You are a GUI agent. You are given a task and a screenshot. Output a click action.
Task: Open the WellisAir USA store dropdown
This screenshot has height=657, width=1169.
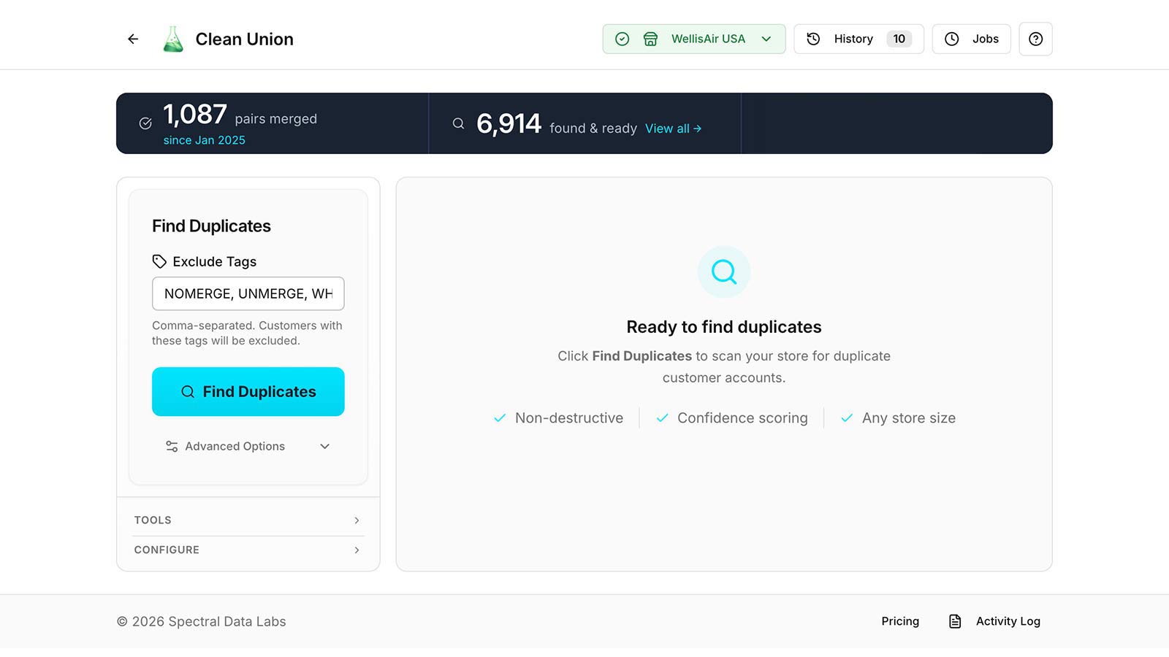694,39
